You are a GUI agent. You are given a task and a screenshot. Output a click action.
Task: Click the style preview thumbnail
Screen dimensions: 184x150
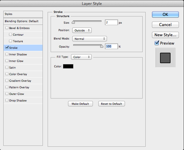point(165,58)
